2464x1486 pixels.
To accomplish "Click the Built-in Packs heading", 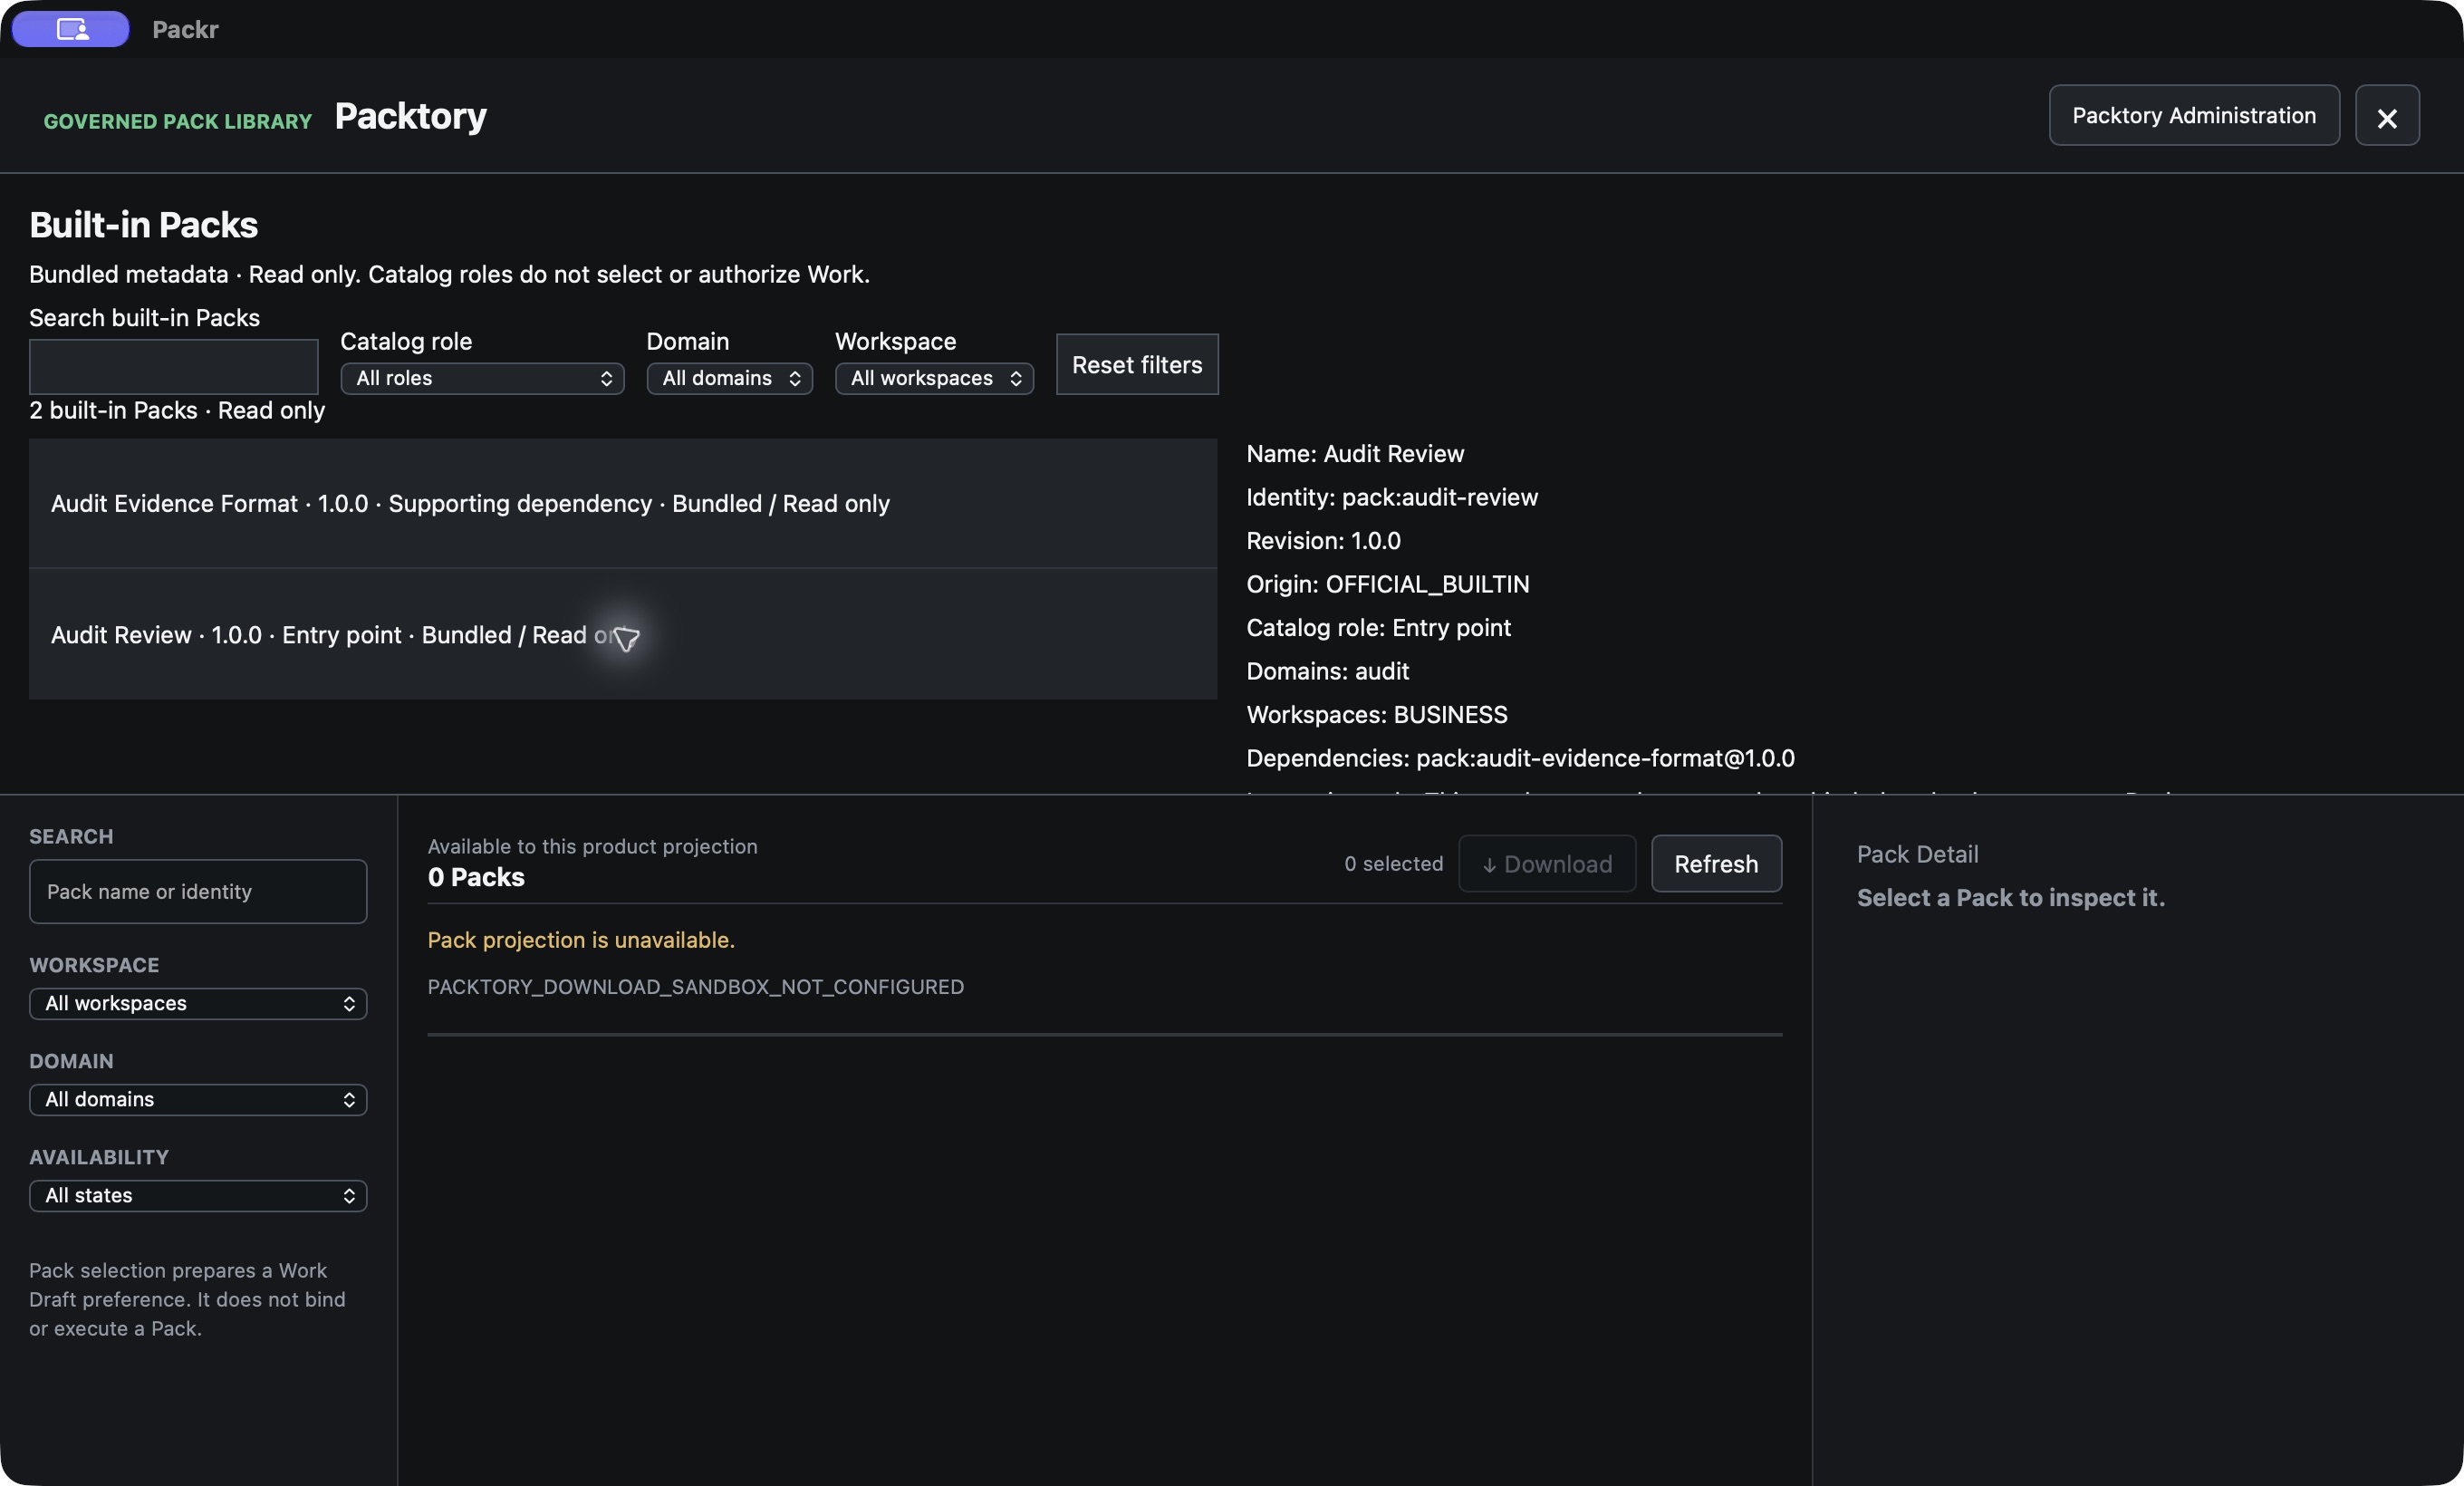I will [x=143, y=225].
